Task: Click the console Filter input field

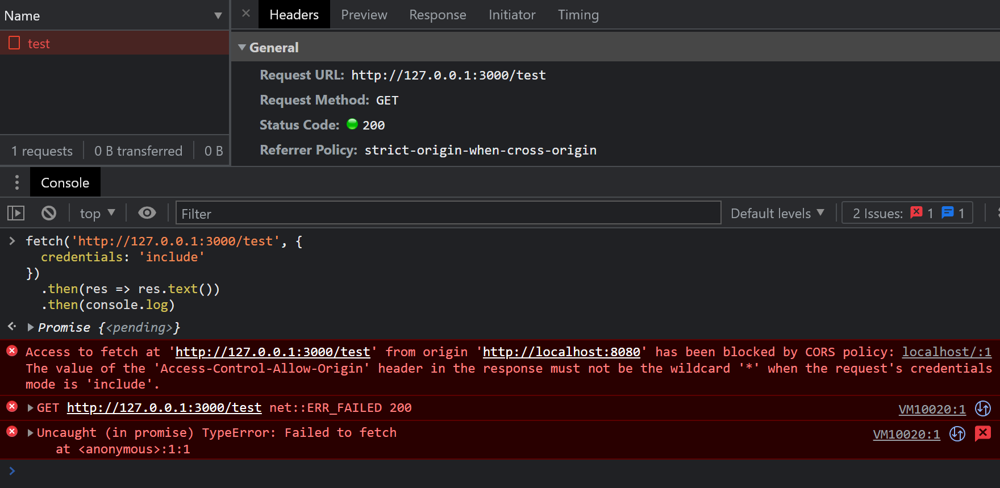Action: tap(448, 214)
